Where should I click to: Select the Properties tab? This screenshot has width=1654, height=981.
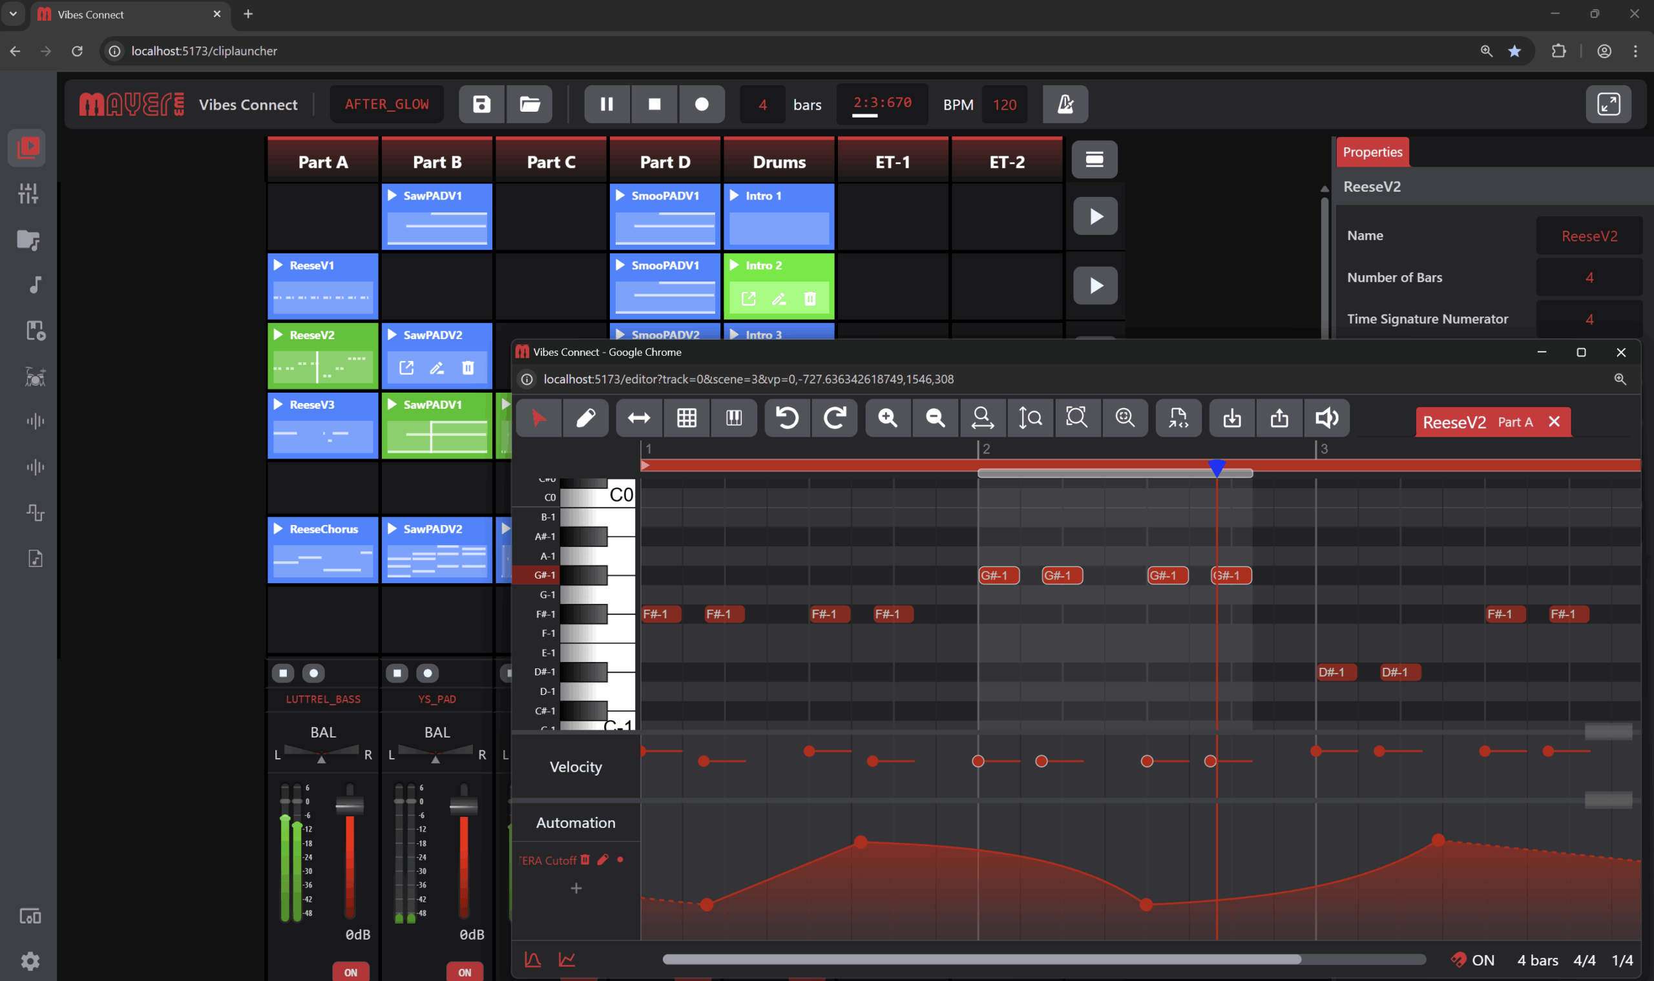1372,152
